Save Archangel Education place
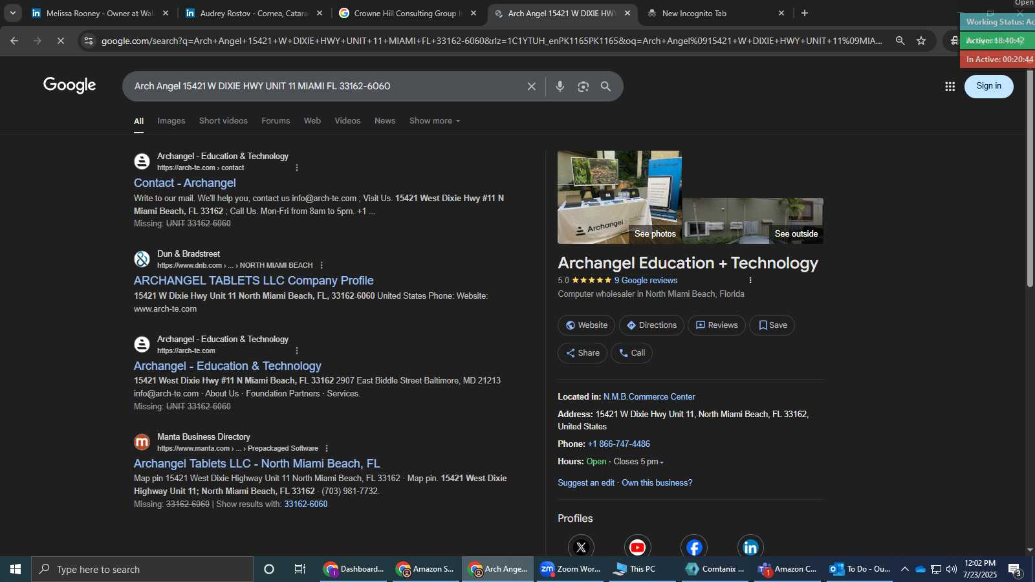Viewport: 1035px width, 582px height. coord(772,325)
